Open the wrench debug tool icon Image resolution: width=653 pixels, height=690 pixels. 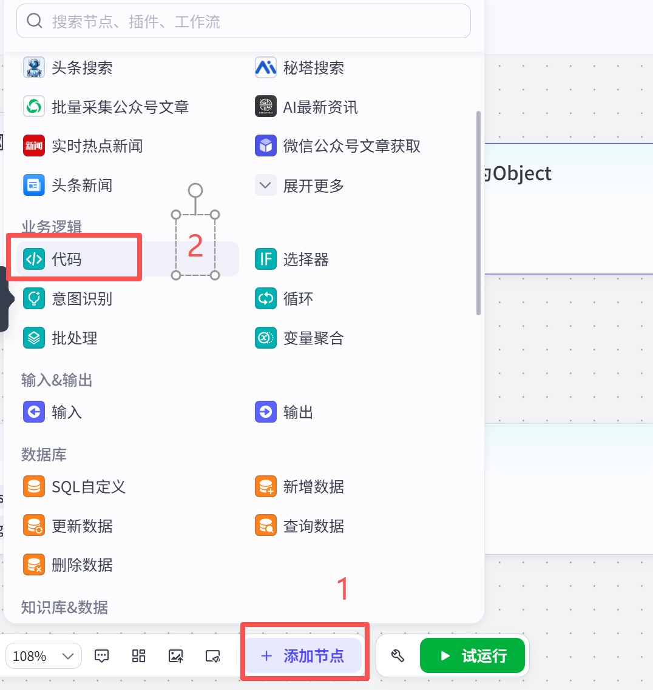click(398, 655)
